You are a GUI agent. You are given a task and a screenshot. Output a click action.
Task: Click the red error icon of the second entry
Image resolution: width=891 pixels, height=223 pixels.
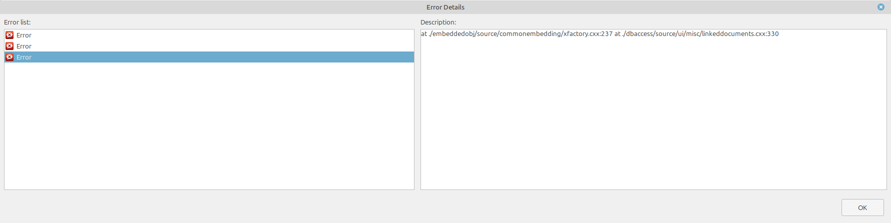click(9, 46)
